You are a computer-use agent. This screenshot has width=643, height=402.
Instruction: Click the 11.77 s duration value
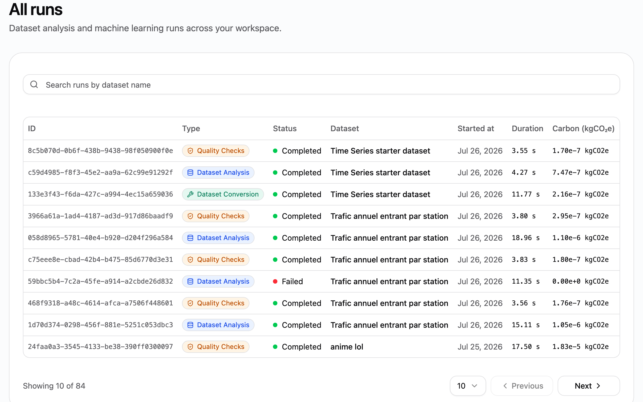coord(526,194)
